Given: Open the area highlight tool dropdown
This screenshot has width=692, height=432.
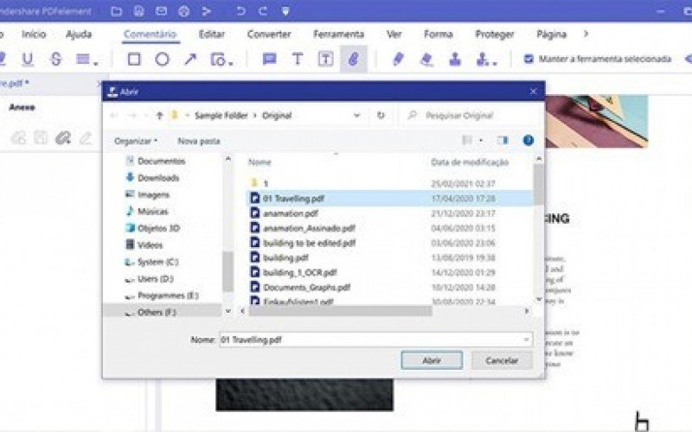Looking at the screenshot, I should click(x=96, y=62).
